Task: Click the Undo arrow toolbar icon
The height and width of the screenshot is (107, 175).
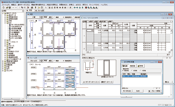Action: (13, 8)
